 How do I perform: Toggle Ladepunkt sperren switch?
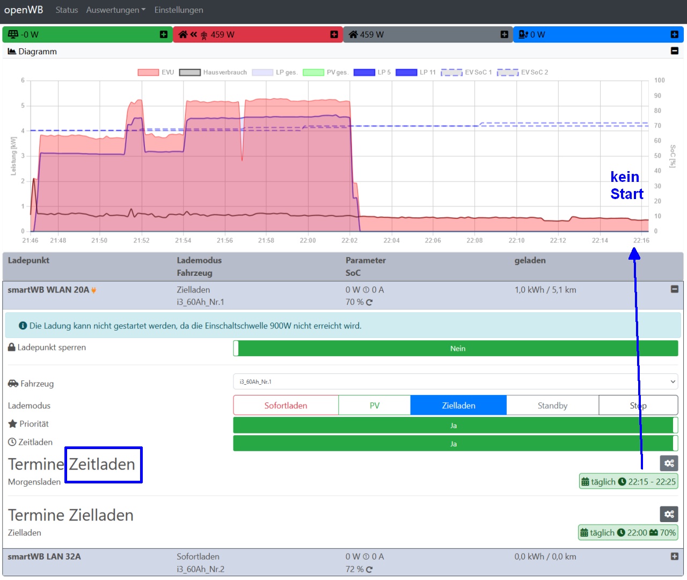tap(455, 348)
